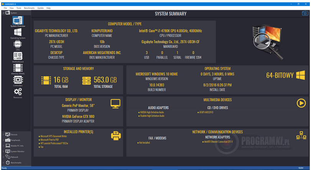Open the View menu
The height and width of the screenshot is (170, 311).
[x=12, y=8]
